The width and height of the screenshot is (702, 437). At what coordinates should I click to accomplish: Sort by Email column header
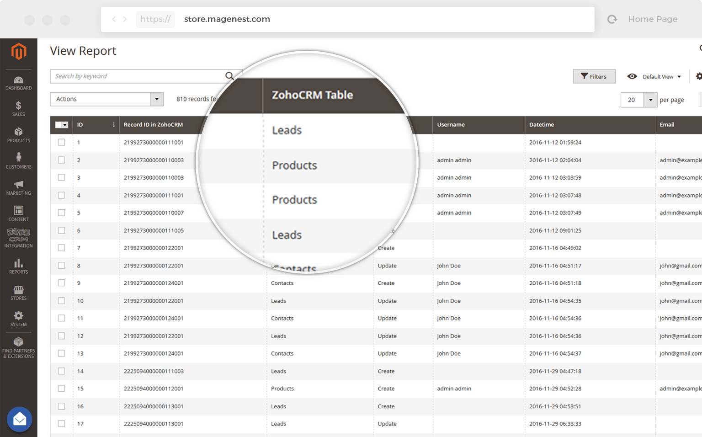click(x=667, y=124)
